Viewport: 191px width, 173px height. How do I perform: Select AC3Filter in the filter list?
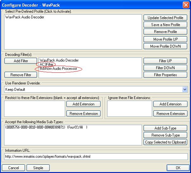tap(46, 64)
